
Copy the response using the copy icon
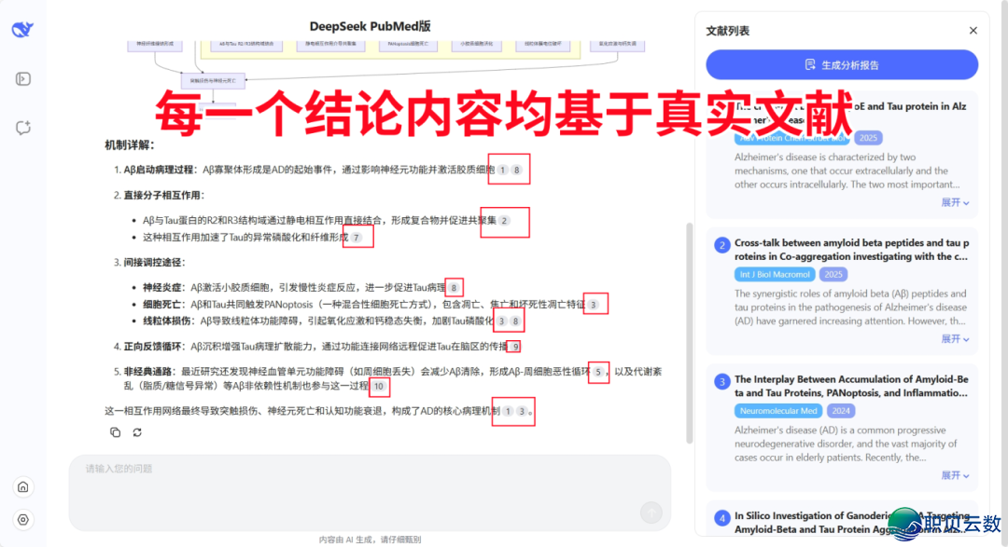click(x=115, y=432)
